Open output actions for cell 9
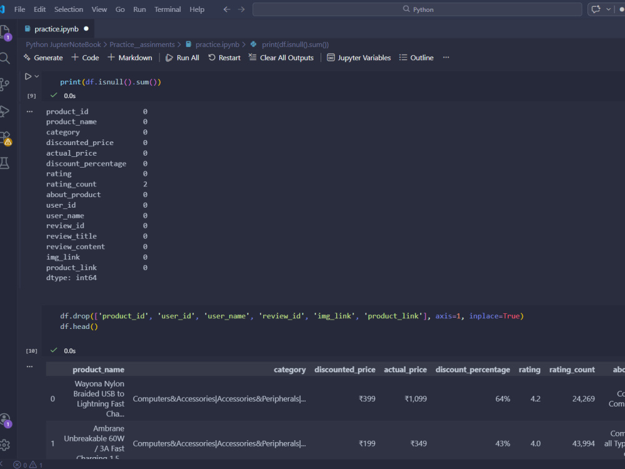Viewport: 625px width, 469px height. [x=29, y=112]
